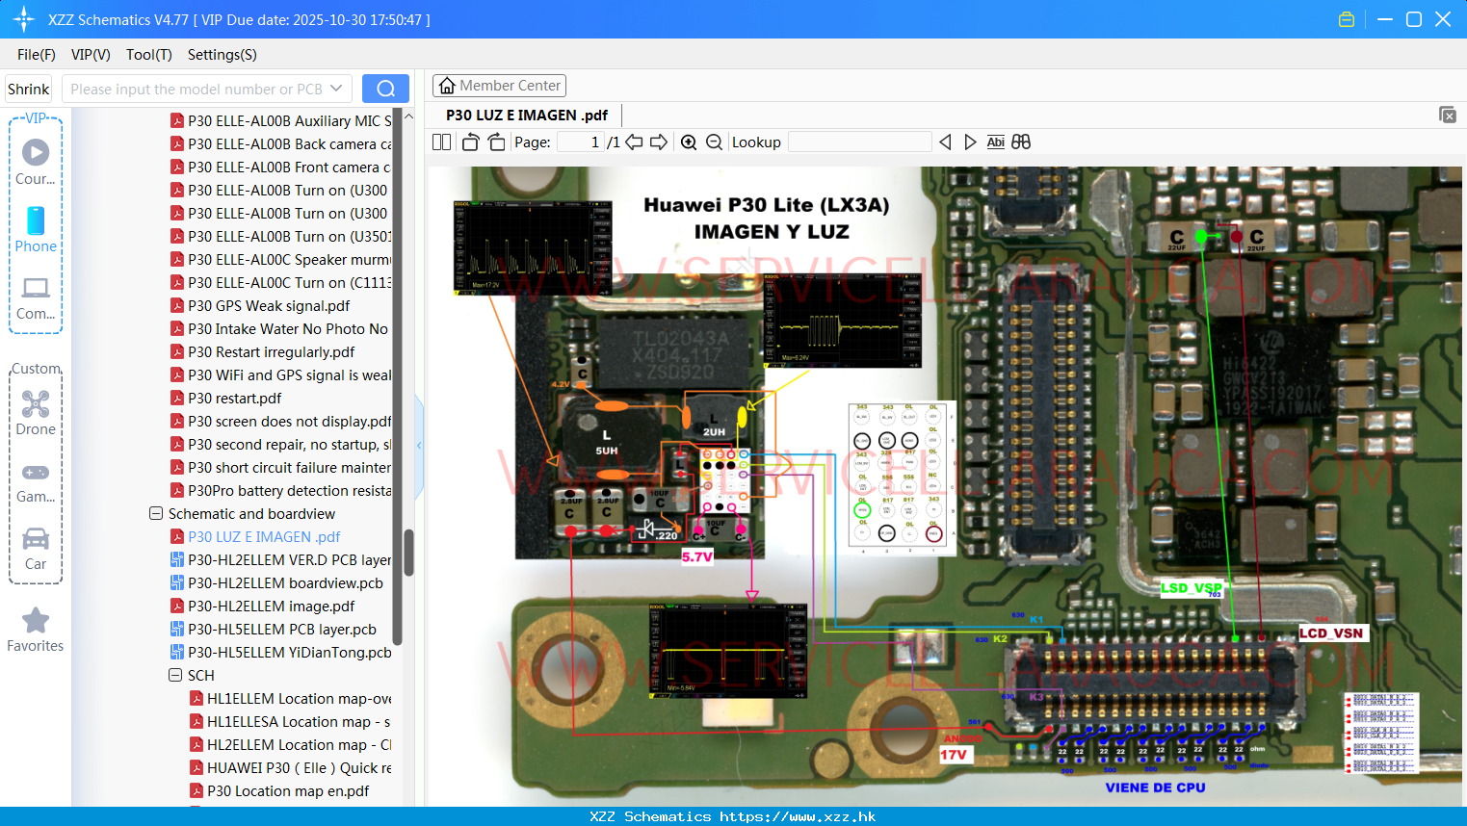The image size is (1467, 826).
Task: Open P30 ELLE-AL00B Auxiliary MIC file
Action: pos(280,120)
